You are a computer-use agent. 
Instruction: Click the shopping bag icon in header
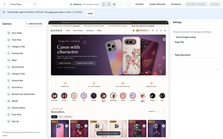(x=165, y=31)
